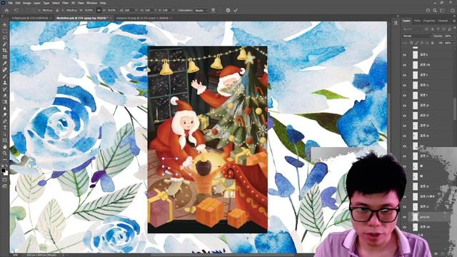Toggle Quick Mask mode icon
Viewport: 457px width, 257px height.
[5, 180]
